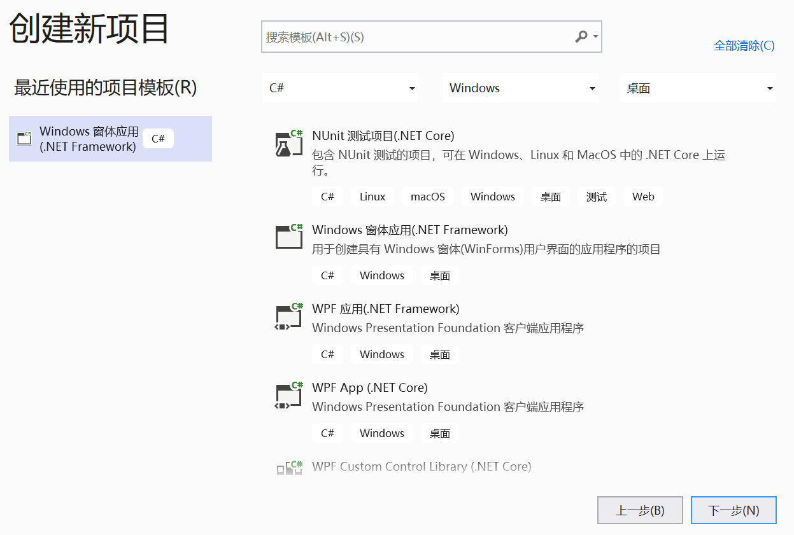Click the 全部清除(C) link

(744, 45)
